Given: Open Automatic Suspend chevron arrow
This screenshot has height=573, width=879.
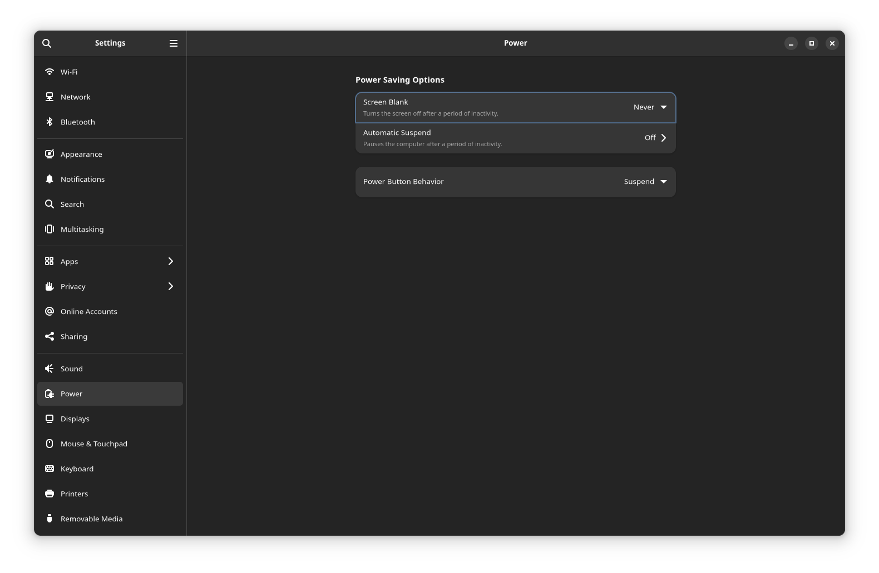Looking at the screenshot, I should pyautogui.click(x=663, y=138).
